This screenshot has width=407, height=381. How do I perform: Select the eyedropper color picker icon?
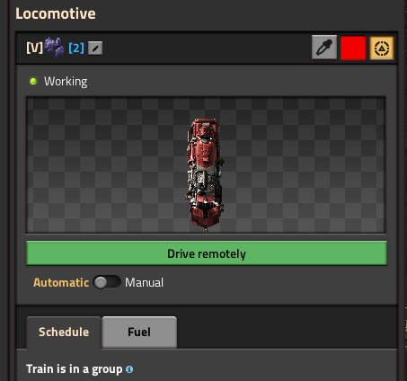[324, 48]
